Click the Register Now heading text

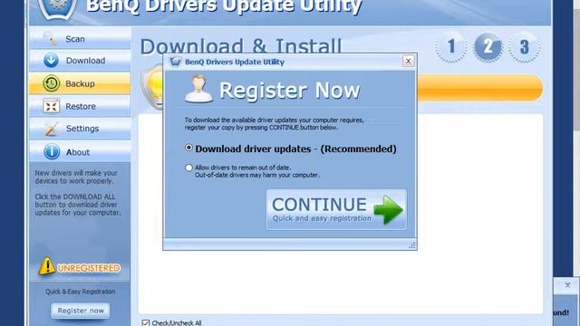click(290, 91)
